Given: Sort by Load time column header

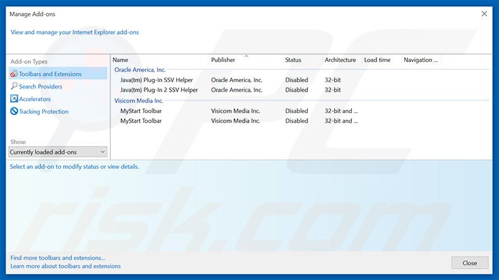Looking at the screenshot, I should [x=382, y=60].
